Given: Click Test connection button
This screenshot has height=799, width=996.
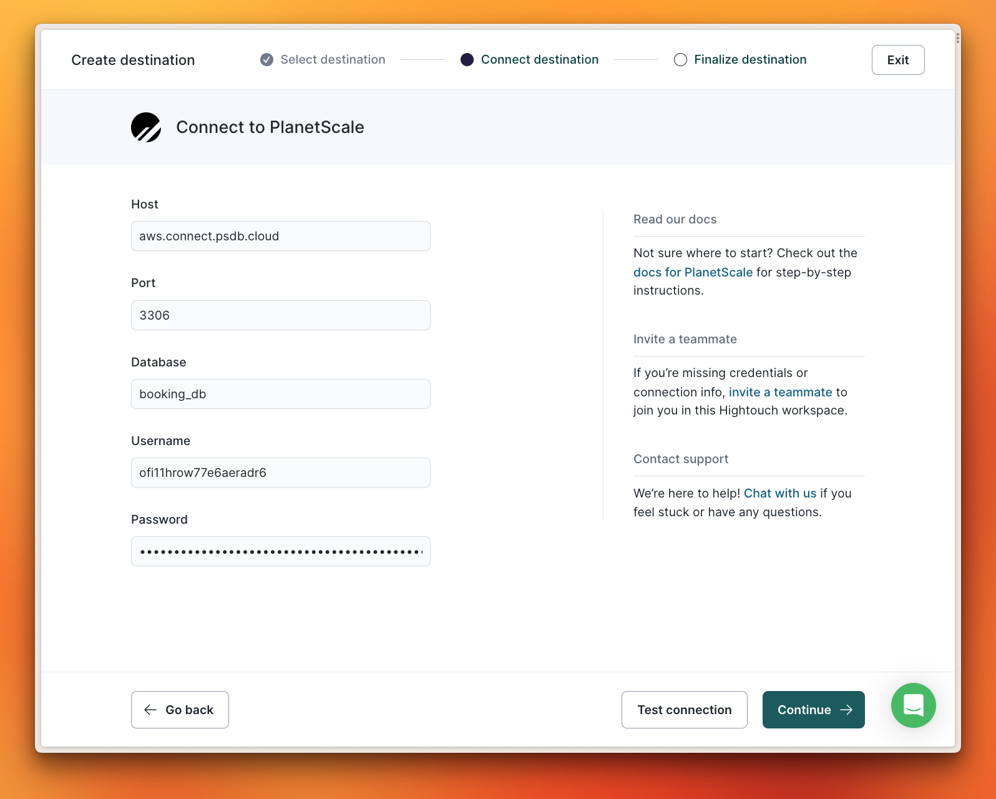Looking at the screenshot, I should pyautogui.click(x=685, y=710).
